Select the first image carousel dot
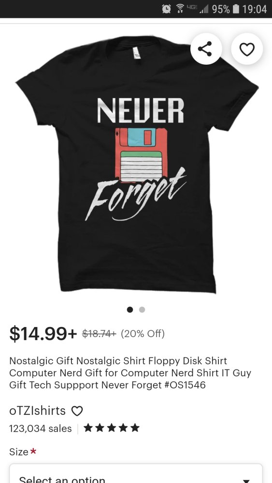The height and width of the screenshot is (483, 272). click(130, 310)
